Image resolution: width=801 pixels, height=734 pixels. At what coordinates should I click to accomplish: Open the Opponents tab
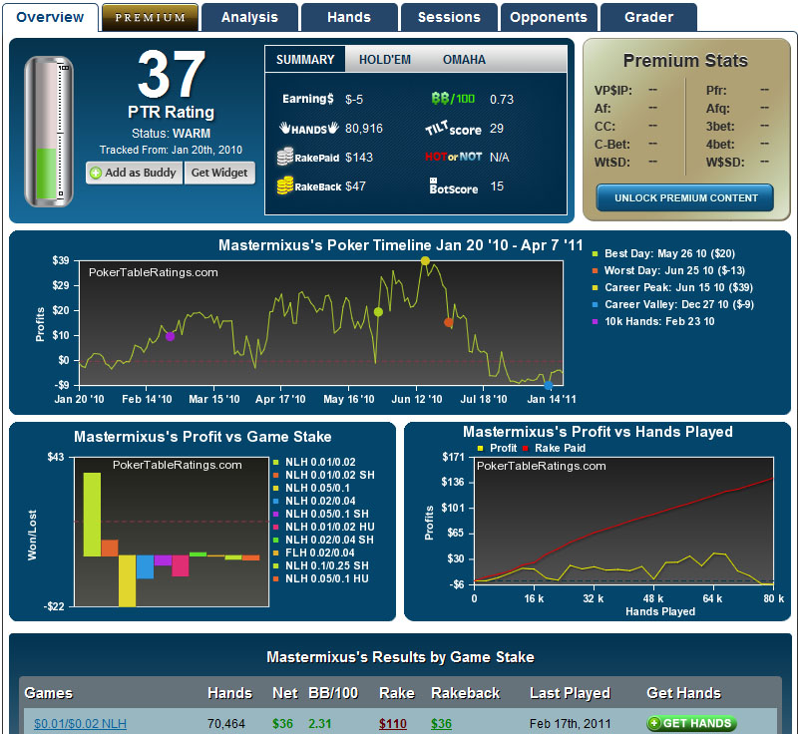coord(549,17)
